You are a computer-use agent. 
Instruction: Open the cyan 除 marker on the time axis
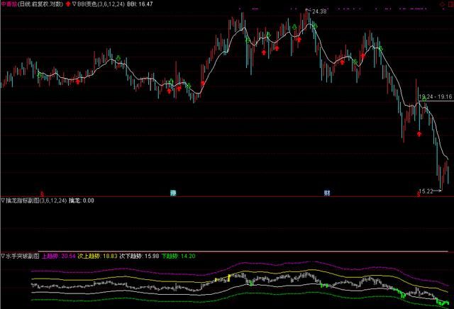(x=173, y=193)
